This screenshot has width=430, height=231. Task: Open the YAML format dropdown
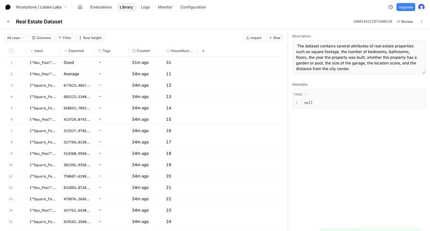[x=300, y=94]
